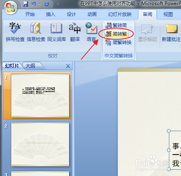Open the 视图 ribbon tab
Image resolution: width=181 pixels, height=176 pixels.
pyautogui.click(x=168, y=14)
